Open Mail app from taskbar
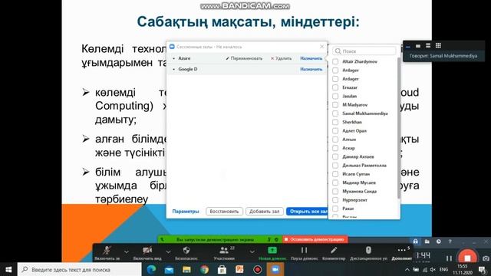The height and width of the screenshot is (276, 491). pyautogui.click(x=169, y=269)
